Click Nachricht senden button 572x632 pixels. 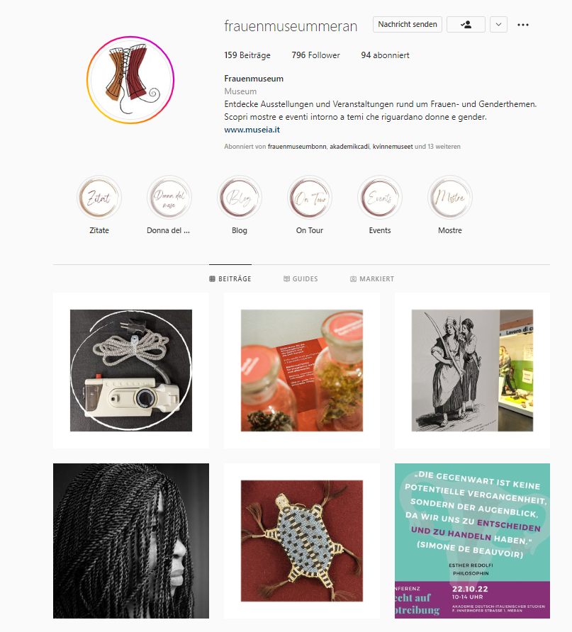pos(407,24)
